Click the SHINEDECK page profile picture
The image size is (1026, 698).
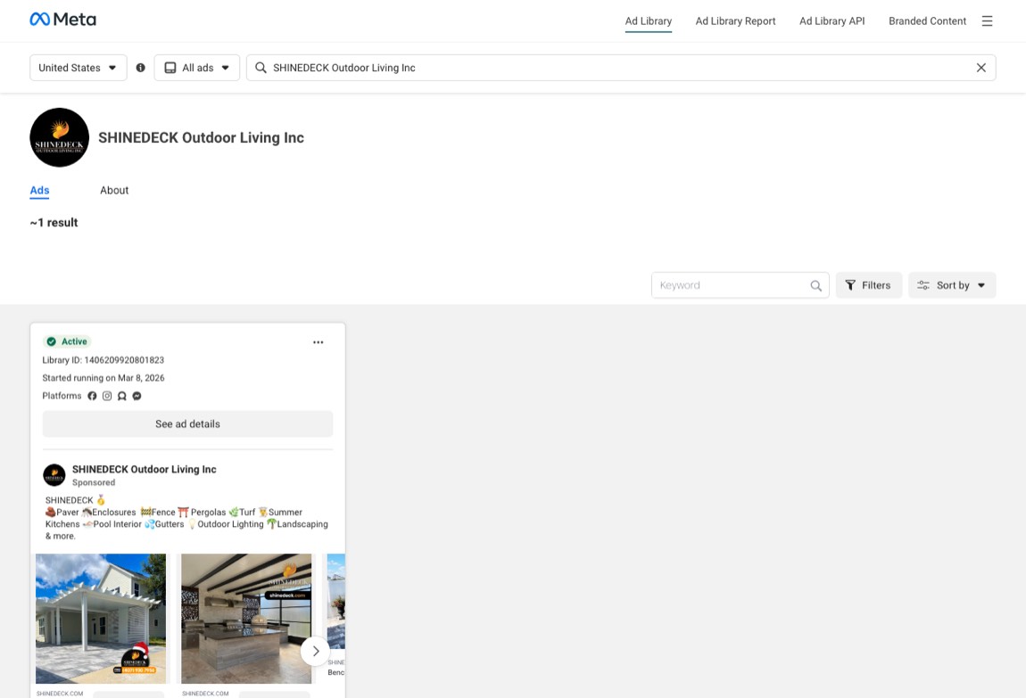(60, 137)
